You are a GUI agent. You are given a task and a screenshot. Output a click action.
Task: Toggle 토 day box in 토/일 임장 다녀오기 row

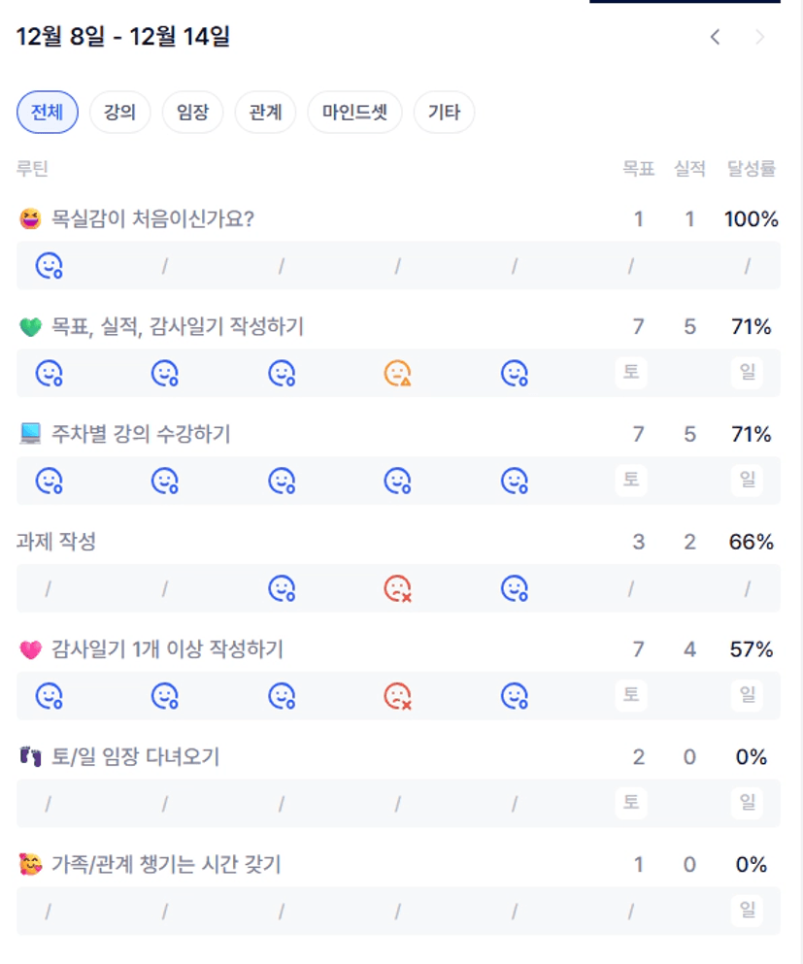(x=631, y=803)
